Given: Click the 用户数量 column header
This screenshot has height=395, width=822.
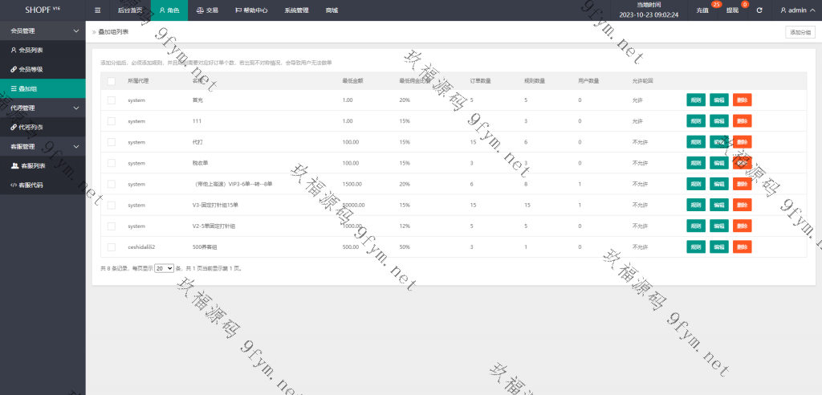Looking at the screenshot, I should coord(588,81).
